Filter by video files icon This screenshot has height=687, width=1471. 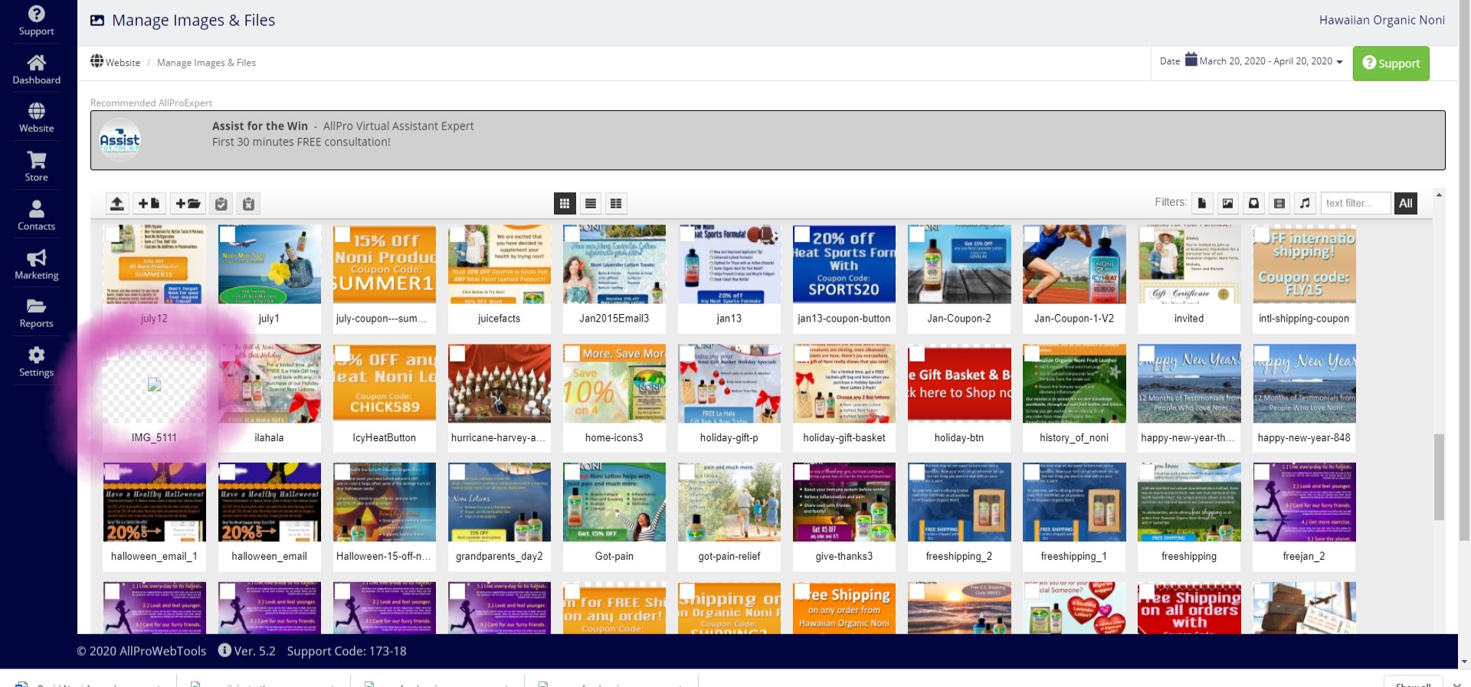coord(1279,203)
